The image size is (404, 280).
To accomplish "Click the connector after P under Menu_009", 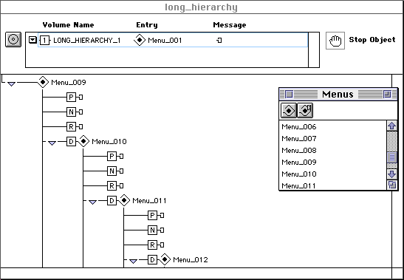I will point(81,98).
